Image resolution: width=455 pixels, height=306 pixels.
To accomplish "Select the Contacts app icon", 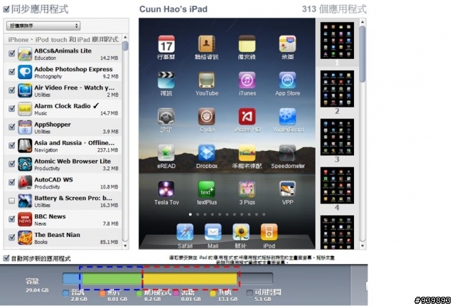I will 207,44.
